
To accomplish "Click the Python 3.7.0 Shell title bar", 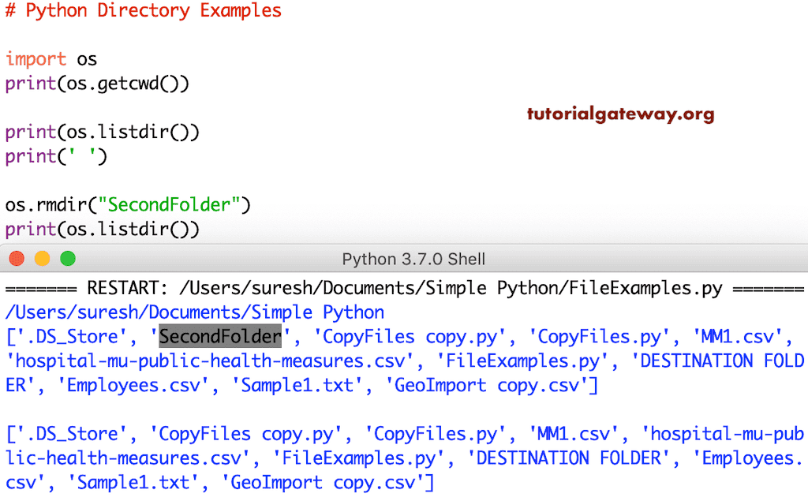I will pos(414,258).
